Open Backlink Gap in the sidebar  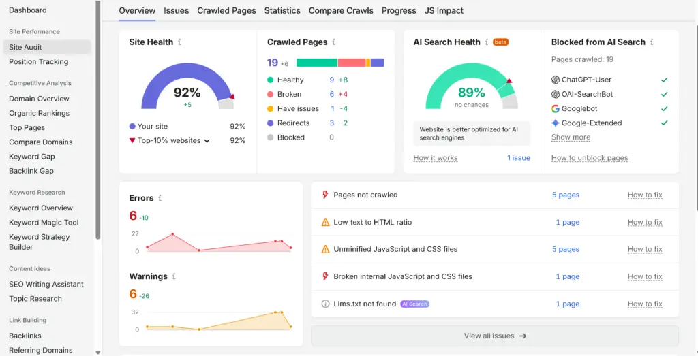point(31,171)
